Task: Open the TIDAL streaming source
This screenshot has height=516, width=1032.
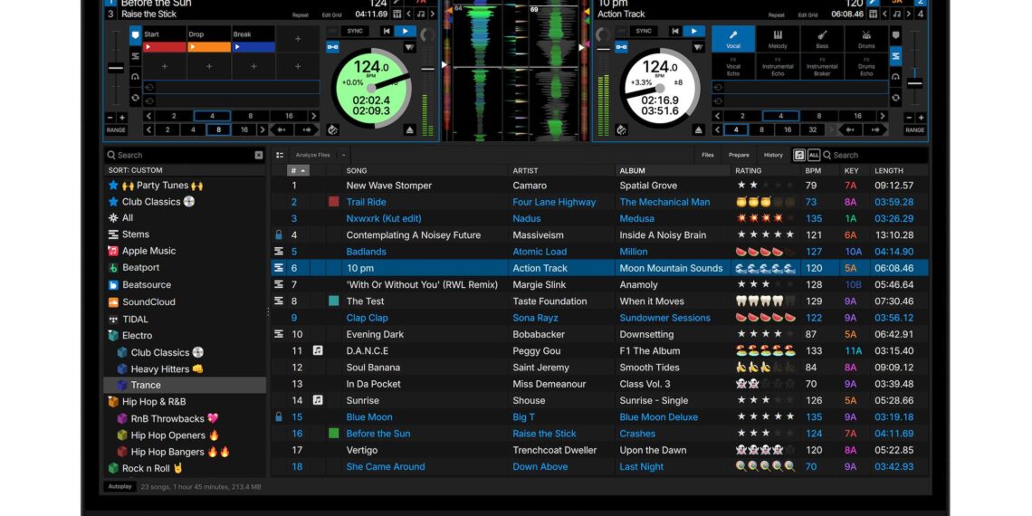Action: [x=135, y=319]
